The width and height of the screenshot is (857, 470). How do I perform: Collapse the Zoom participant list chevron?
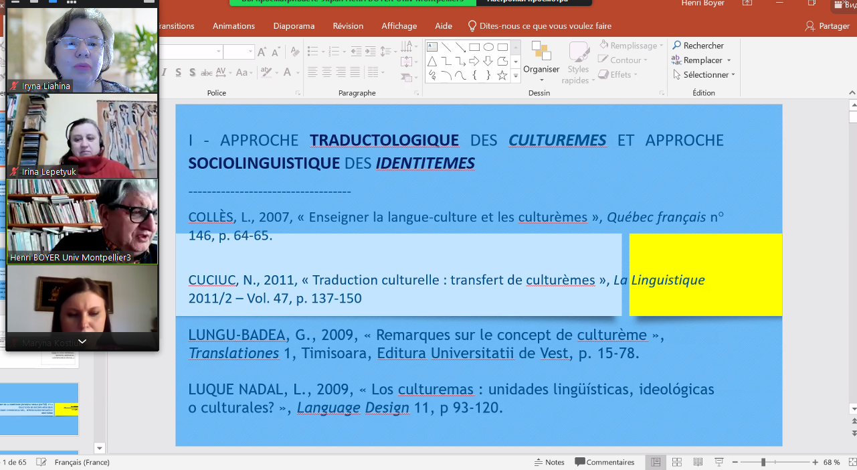click(x=82, y=342)
